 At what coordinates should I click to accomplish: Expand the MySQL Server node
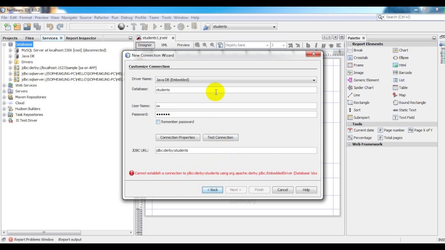coord(10,50)
